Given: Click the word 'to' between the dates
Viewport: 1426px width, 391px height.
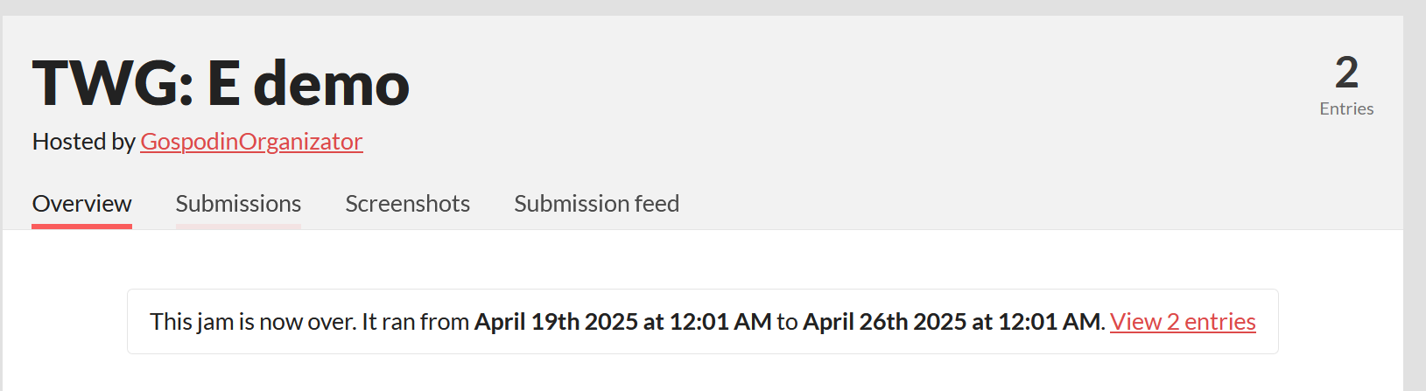Looking at the screenshot, I should click(x=787, y=322).
